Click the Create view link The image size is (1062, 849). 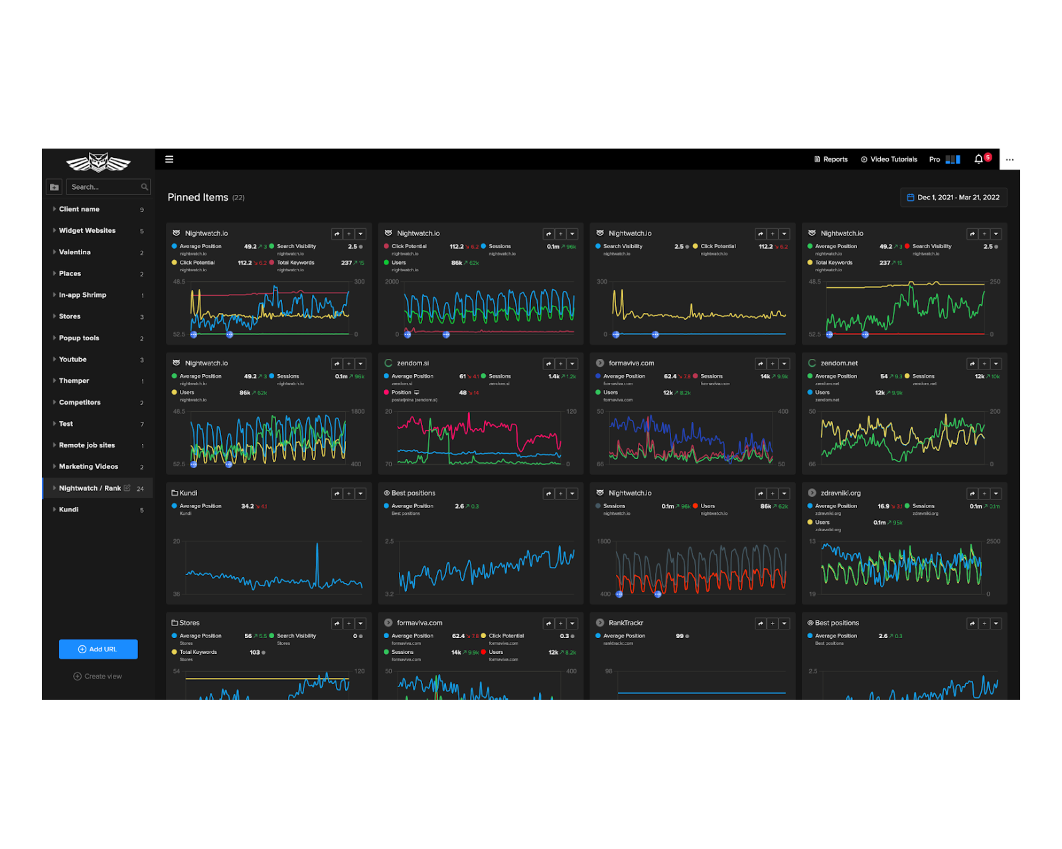[x=98, y=677]
